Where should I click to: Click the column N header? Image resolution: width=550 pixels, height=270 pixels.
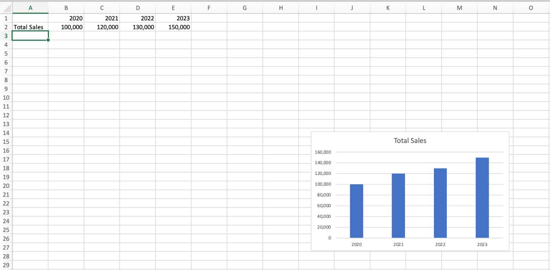[x=495, y=7]
